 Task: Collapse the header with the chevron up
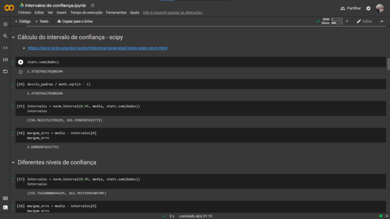coord(382,21)
